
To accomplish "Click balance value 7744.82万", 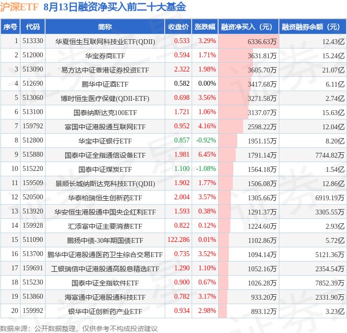I will click(x=330, y=155).
